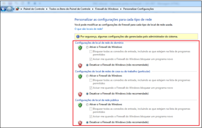Click Personalizar Configurações breadcrumb
Viewport: 202px width, 128px height.
(x=138, y=9)
